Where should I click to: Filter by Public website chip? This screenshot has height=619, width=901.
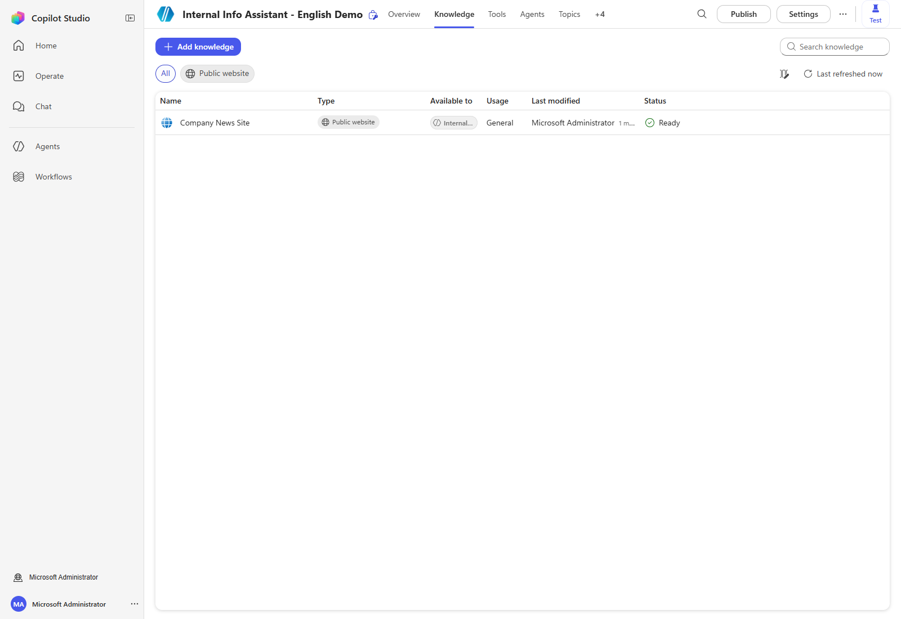pyautogui.click(x=217, y=74)
